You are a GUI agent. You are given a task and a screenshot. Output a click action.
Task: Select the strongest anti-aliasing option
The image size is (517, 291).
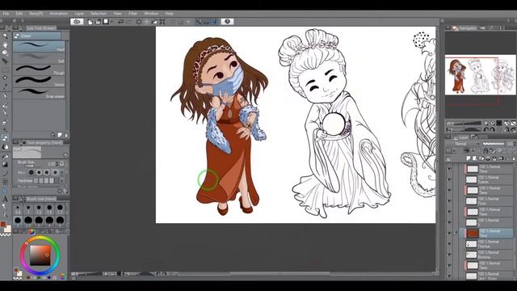[x=55, y=172]
